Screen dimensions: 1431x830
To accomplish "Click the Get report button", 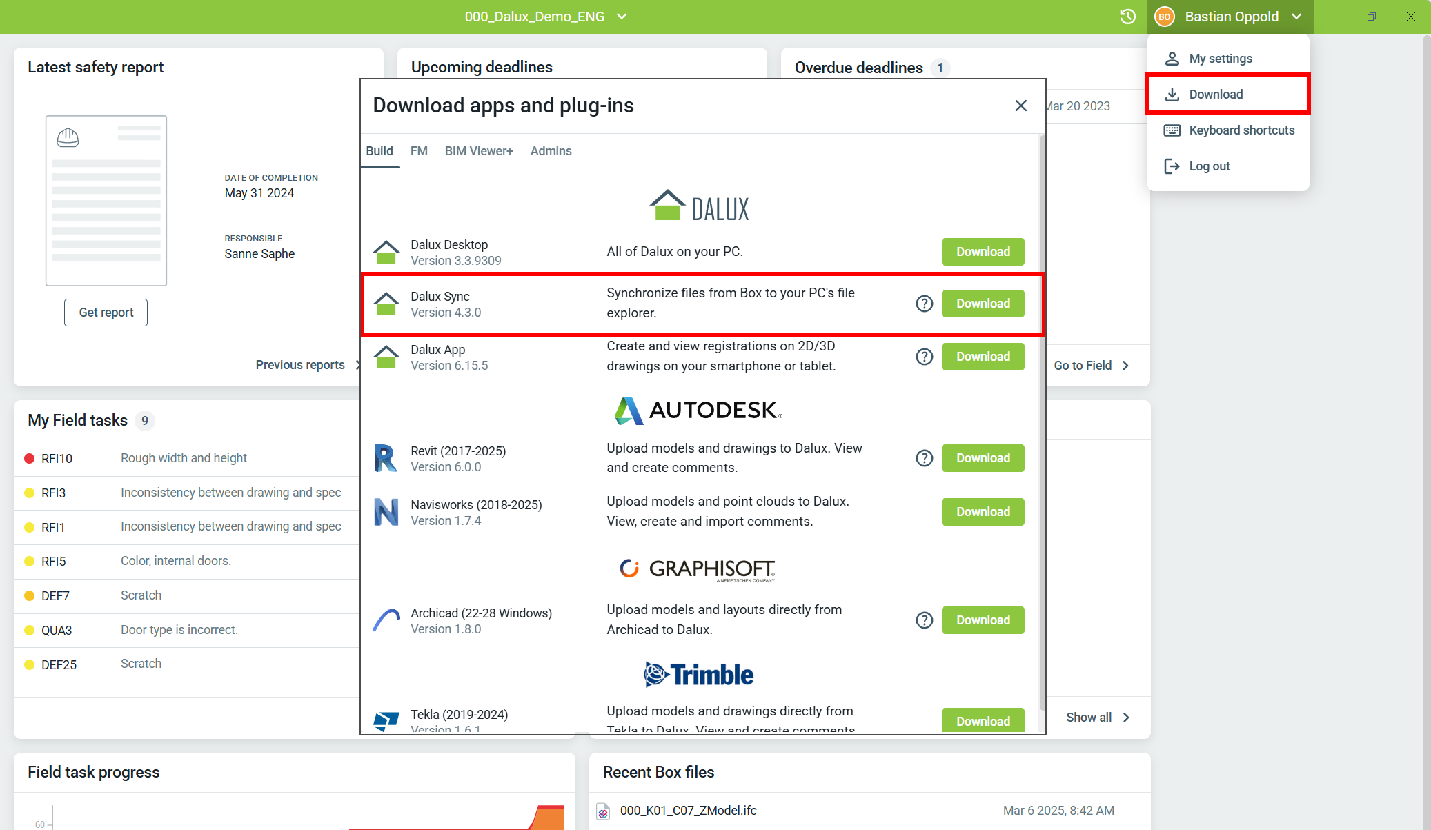I will tap(106, 312).
